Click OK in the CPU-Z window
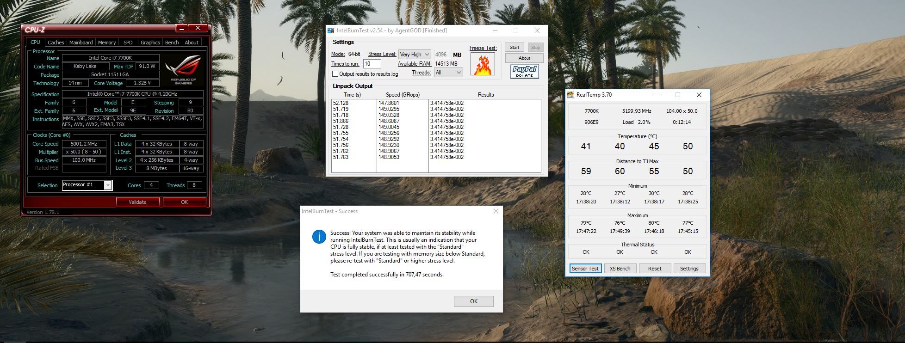Screen dimensions: 905x343 click(184, 202)
